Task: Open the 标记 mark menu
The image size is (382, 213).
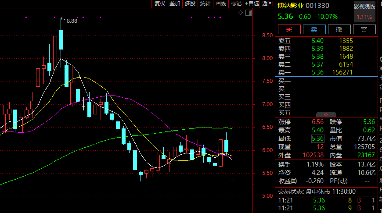Action: [236, 4]
